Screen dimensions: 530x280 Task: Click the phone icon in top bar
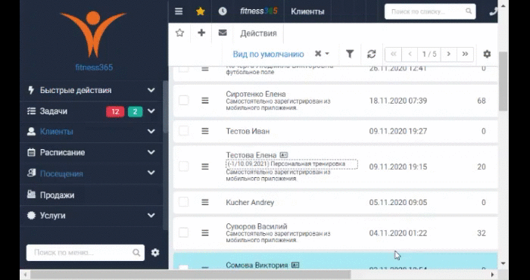(x=493, y=11)
